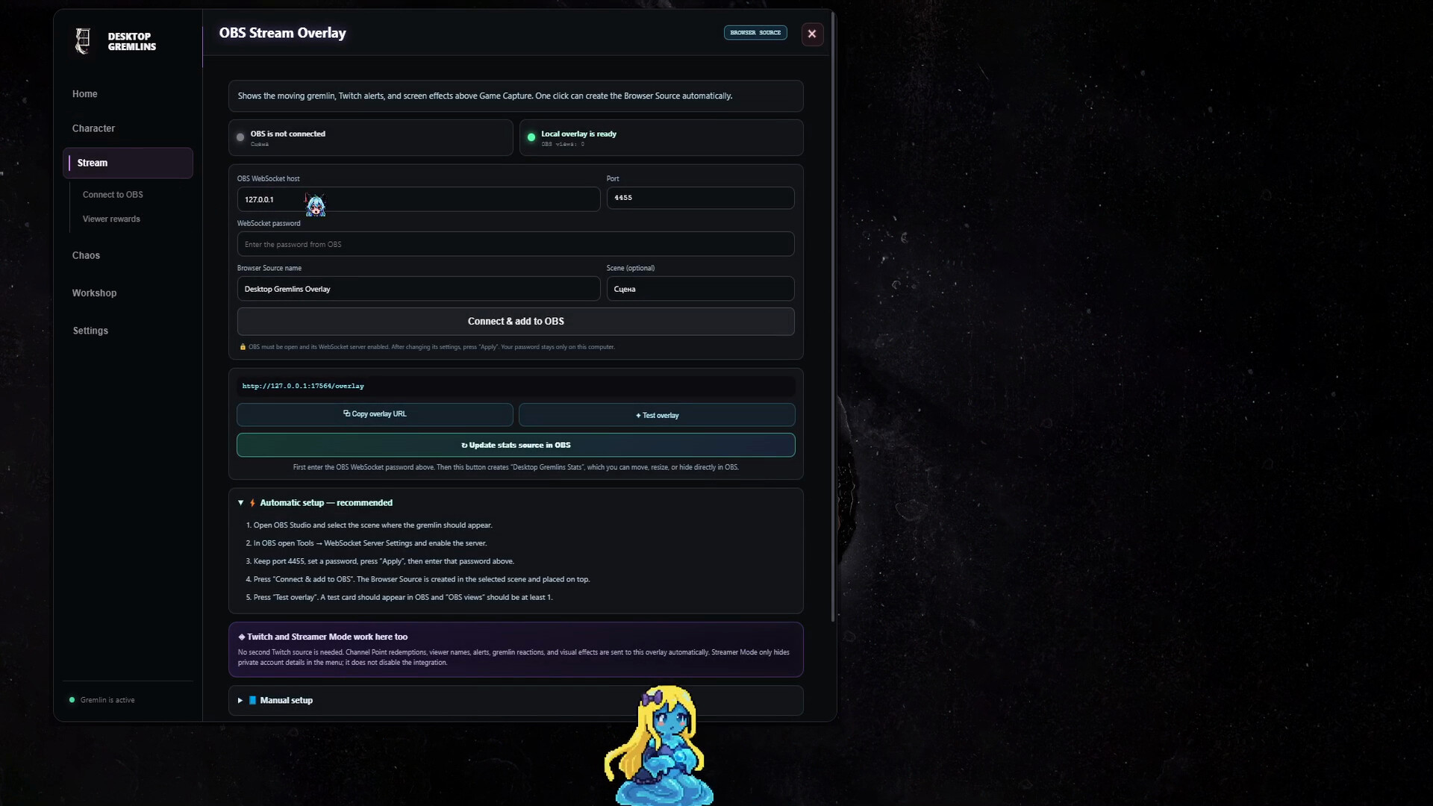Image resolution: width=1433 pixels, height=806 pixels.
Task: Click setup step 5 Test overlay
Action: [x=399, y=597]
